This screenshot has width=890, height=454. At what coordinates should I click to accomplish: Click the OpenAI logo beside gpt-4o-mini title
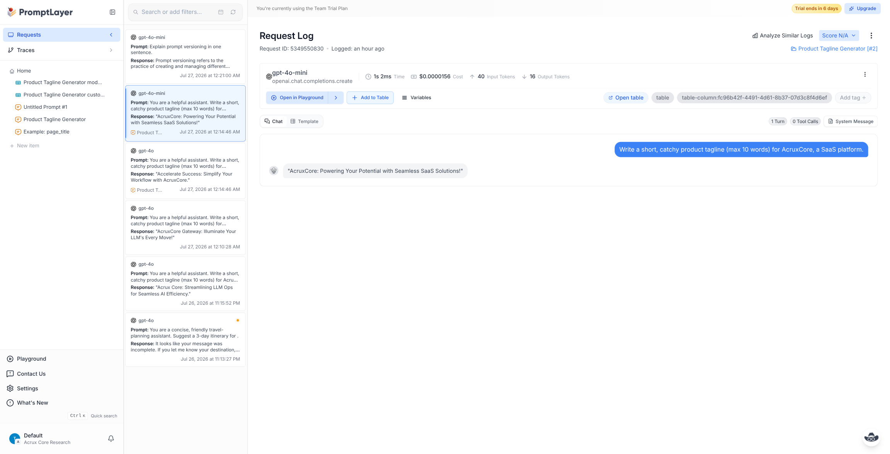tap(269, 77)
